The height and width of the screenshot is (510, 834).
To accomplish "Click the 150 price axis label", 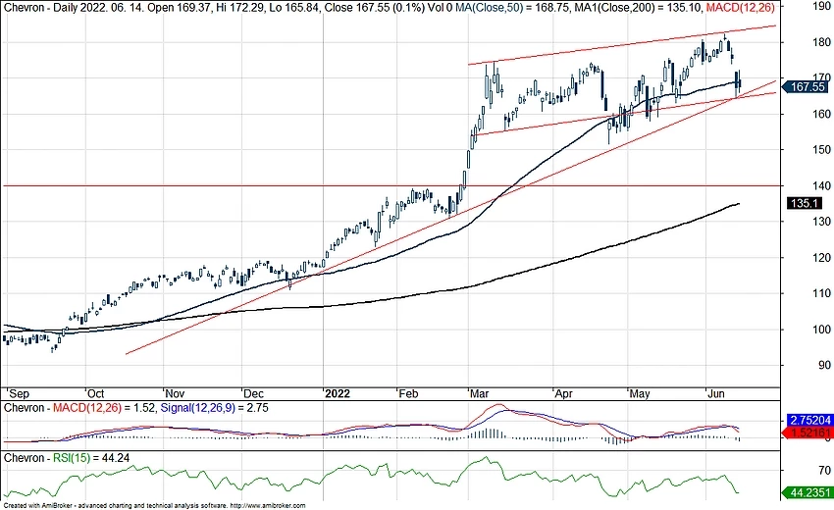I will click(822, 150).
